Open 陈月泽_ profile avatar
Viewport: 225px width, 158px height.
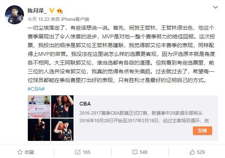[x=14, y=15]
